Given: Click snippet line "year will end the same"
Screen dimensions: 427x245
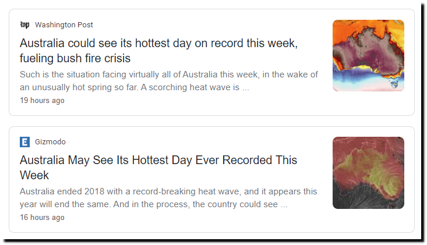Looking at the screenshot, I should [65, 204].
